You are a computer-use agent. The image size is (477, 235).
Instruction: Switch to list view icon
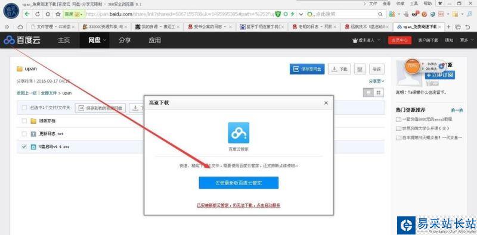click(x=368, y=93)
